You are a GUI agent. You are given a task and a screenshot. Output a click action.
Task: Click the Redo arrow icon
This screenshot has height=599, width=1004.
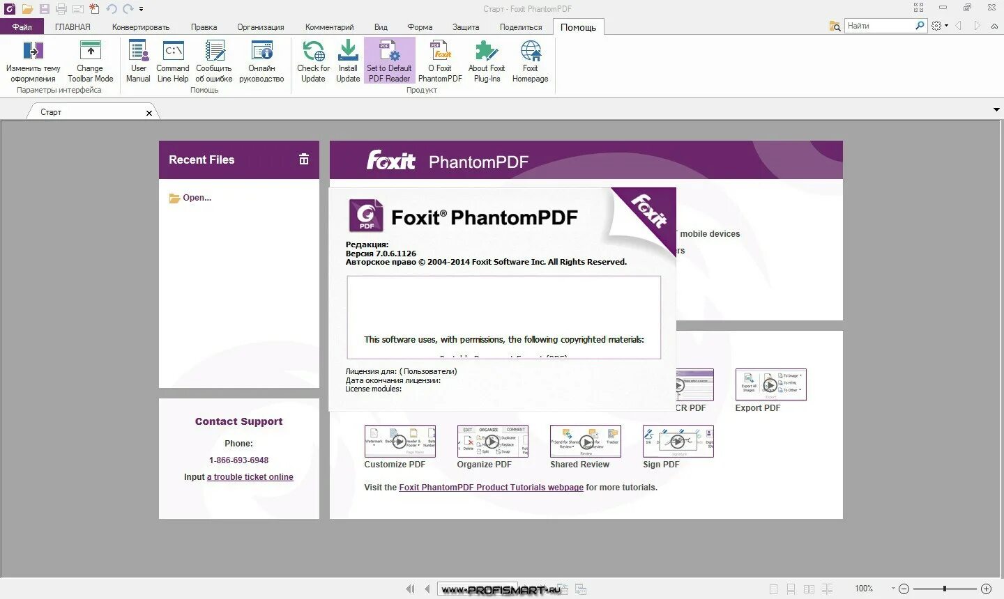click(x=128, y=9)
